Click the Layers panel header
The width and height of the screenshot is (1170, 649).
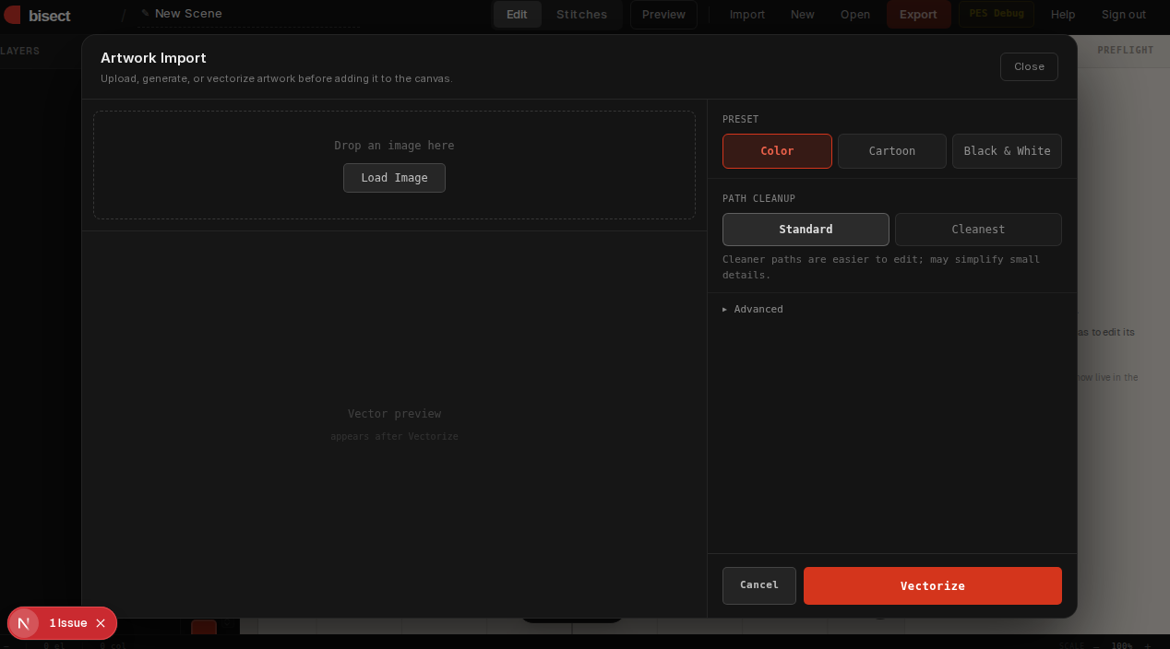click(x=19, y=51)
